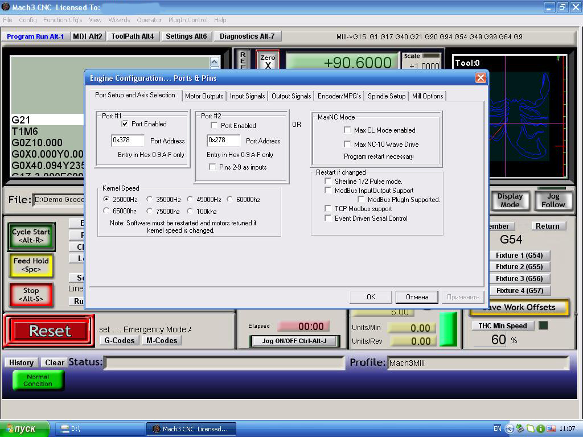Image resolution: width=583 pixels, height=437 pixels.
Task: Enable Sherline 1/2 Pulse mode
Action: (328, 181)
